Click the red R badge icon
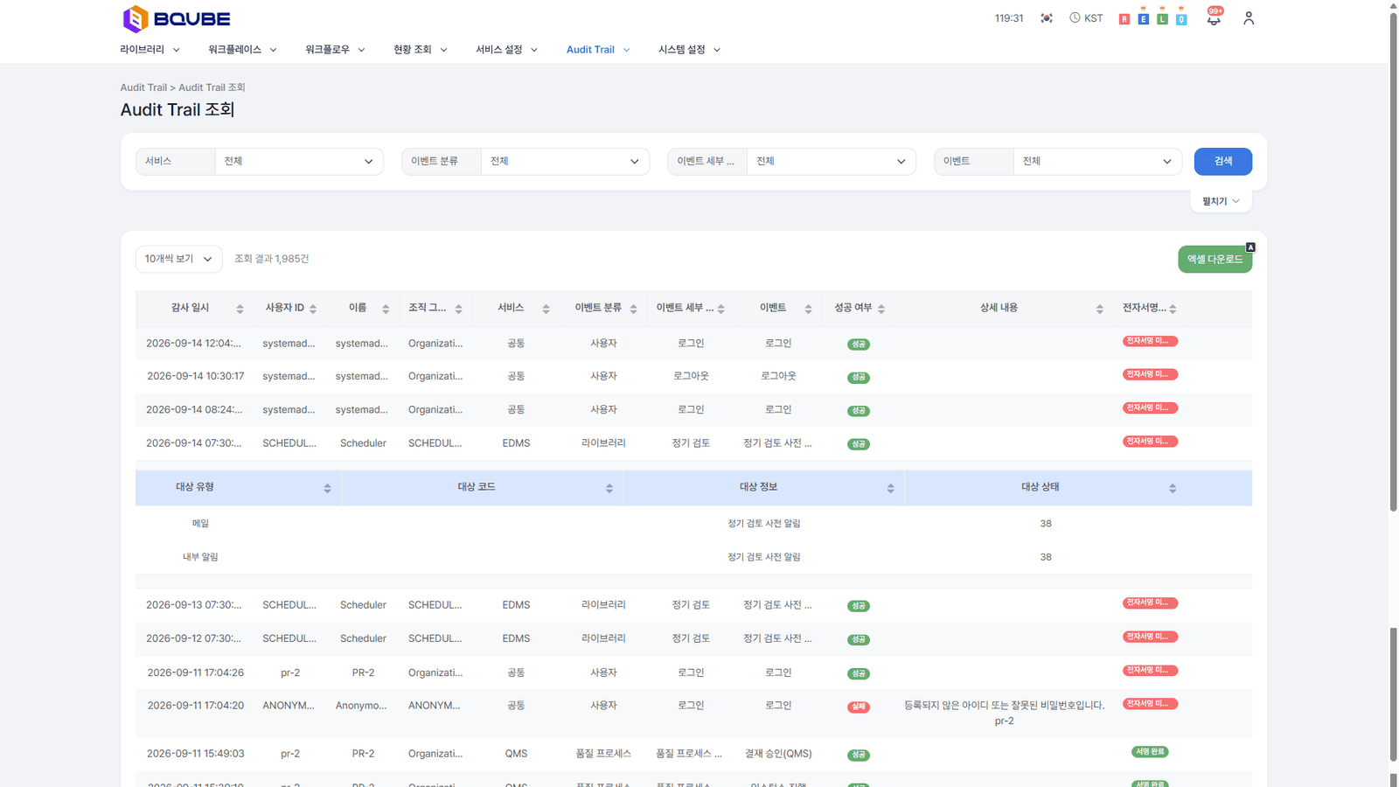 pos(1124,18)
